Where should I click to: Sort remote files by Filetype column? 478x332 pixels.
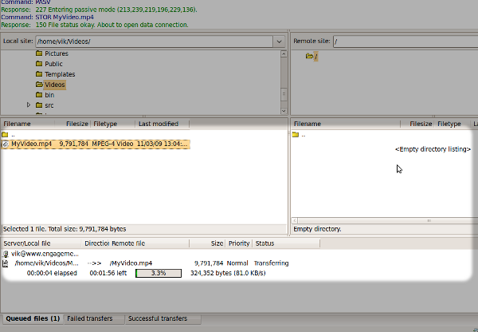[x=452, y=124]
